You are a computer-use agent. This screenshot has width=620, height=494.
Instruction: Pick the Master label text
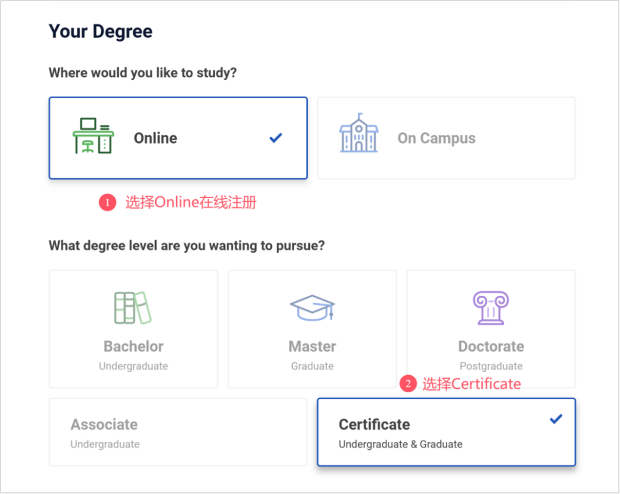click(312, 346)
